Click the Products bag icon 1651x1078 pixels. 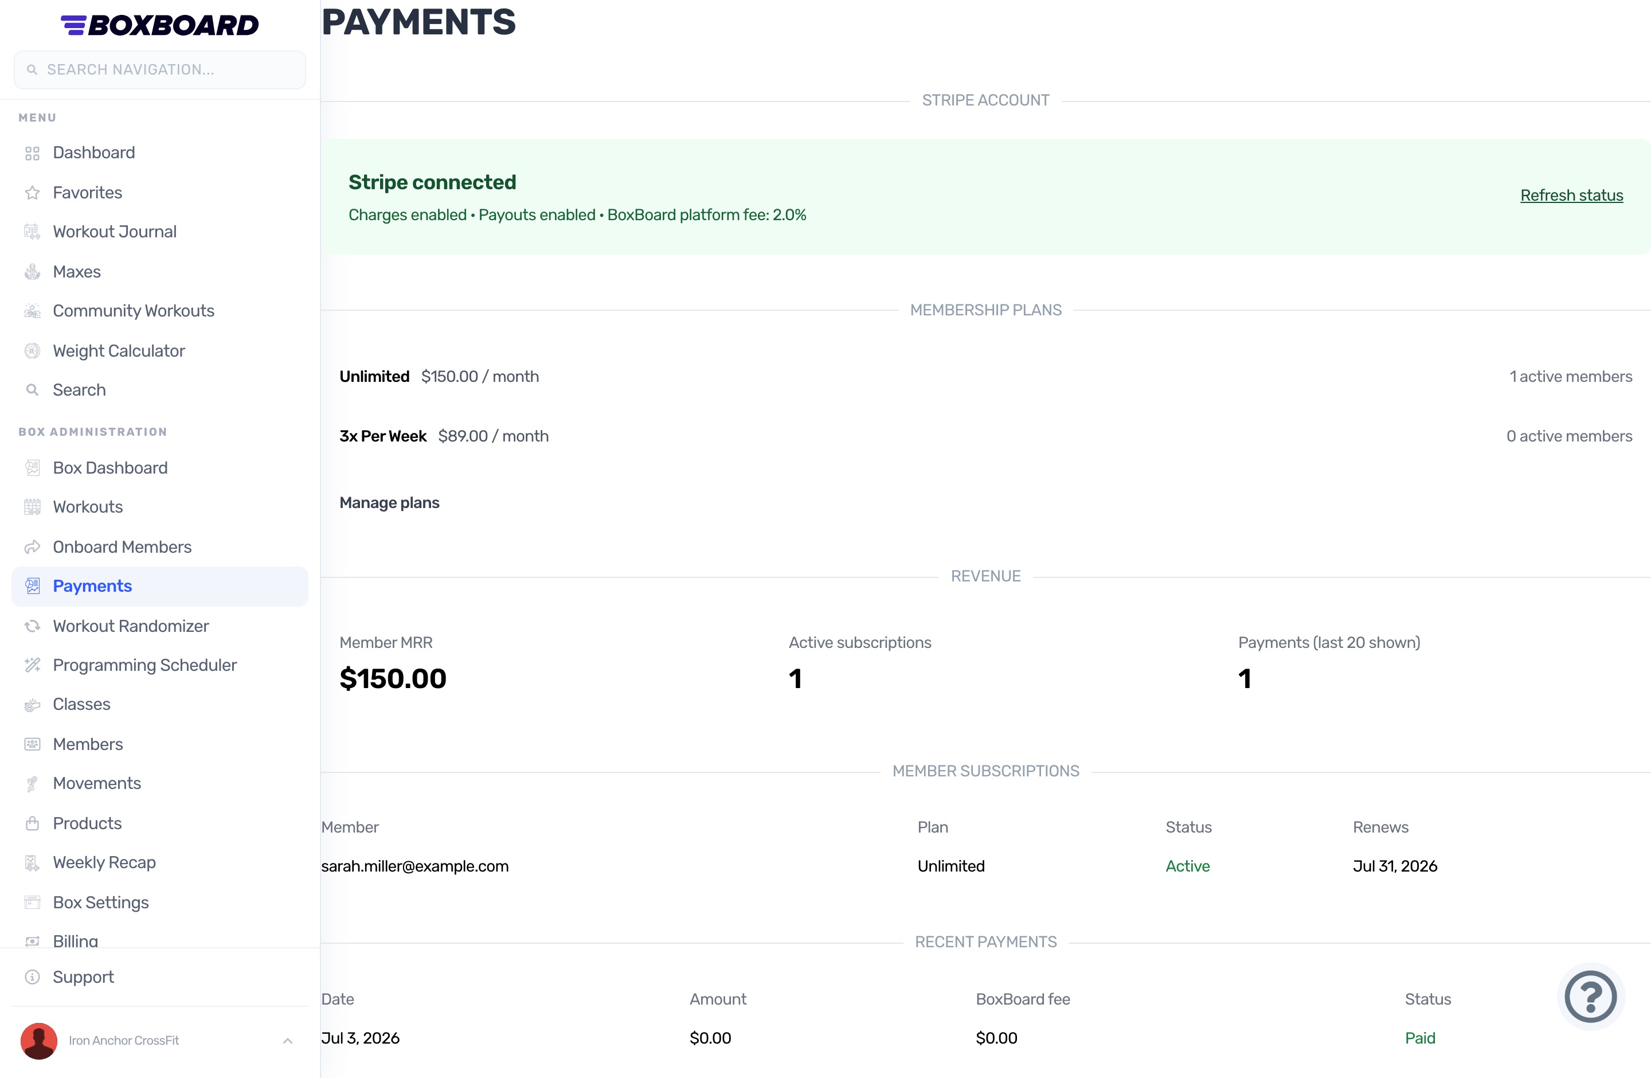click(32, 823)
